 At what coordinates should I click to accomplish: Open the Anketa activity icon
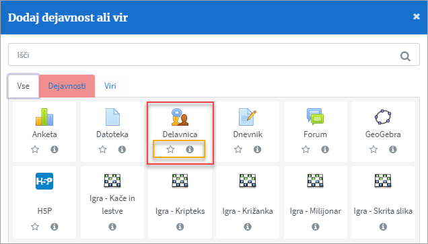(44, 117)
